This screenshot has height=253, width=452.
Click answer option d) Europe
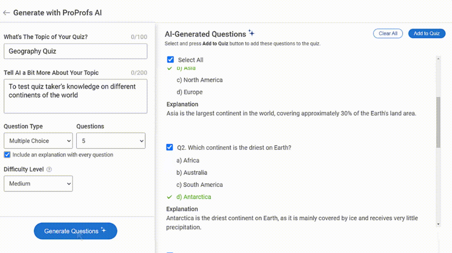pos(189,92)
